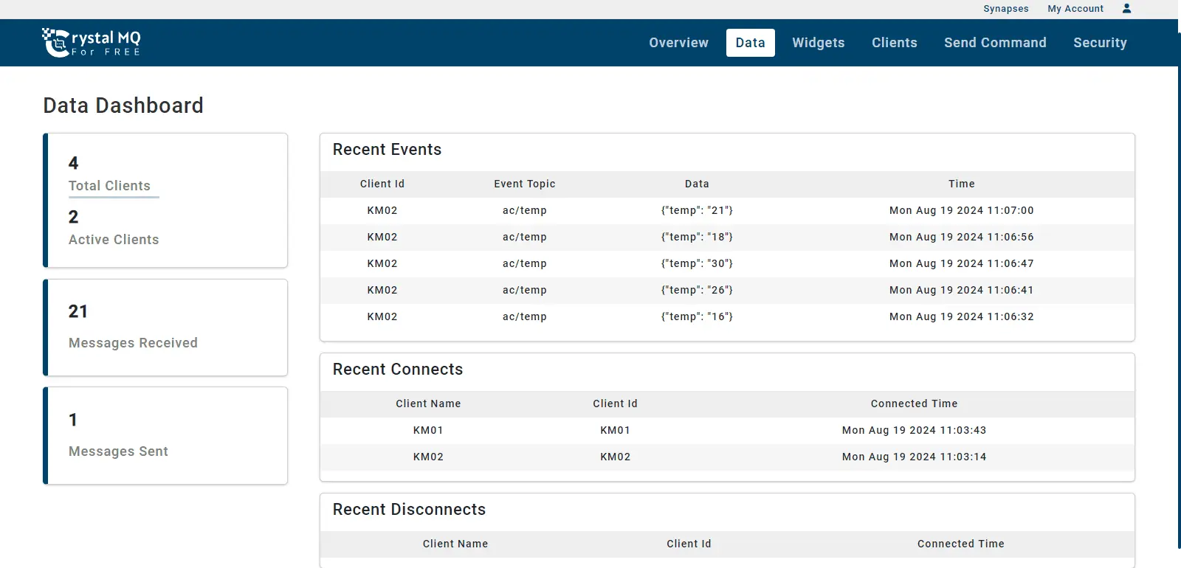Select the Messages Received card
Viewport: 1181px width, 568px height.
click(165, 328)
